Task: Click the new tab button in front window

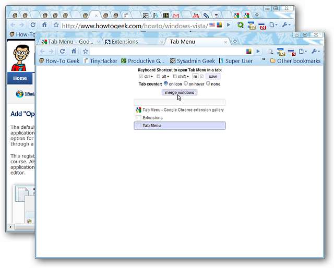Action: pyautogui.click(x=235, y=41)
